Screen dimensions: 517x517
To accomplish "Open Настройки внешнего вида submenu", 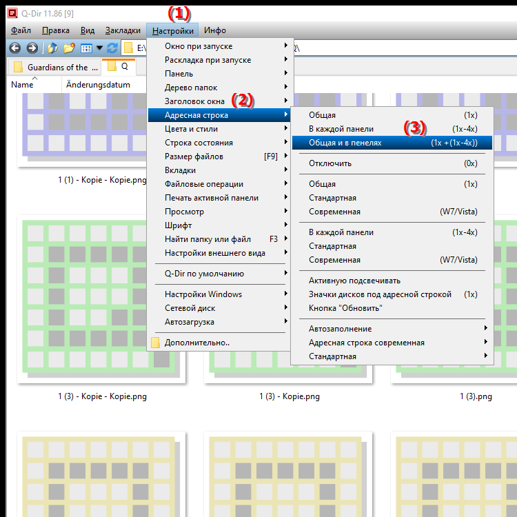I will point(219,253).
